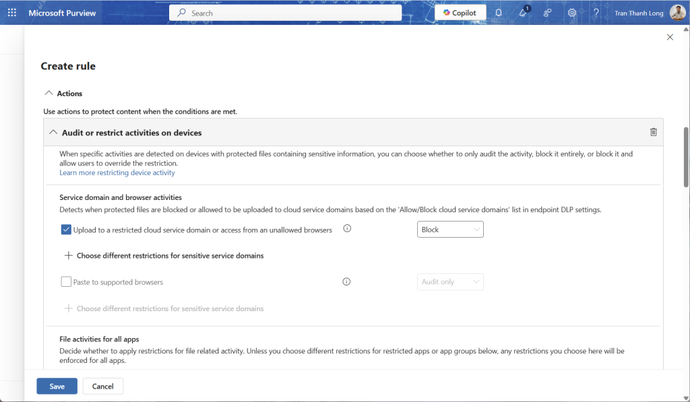
Task: Collapse Audit or restrict activities on devices
Action: pyautogui.click(x=54, y=133)
